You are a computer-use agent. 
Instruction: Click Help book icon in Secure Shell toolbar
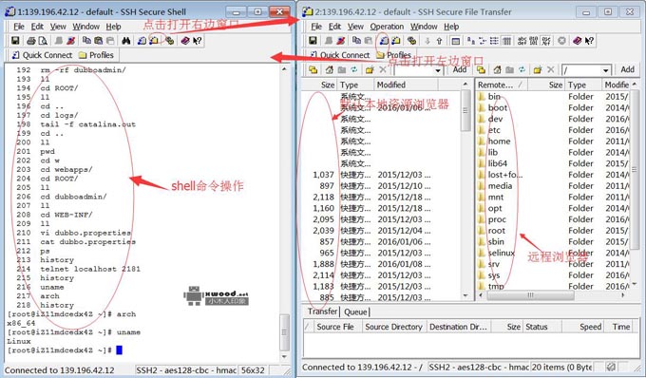tap(185, 40)
